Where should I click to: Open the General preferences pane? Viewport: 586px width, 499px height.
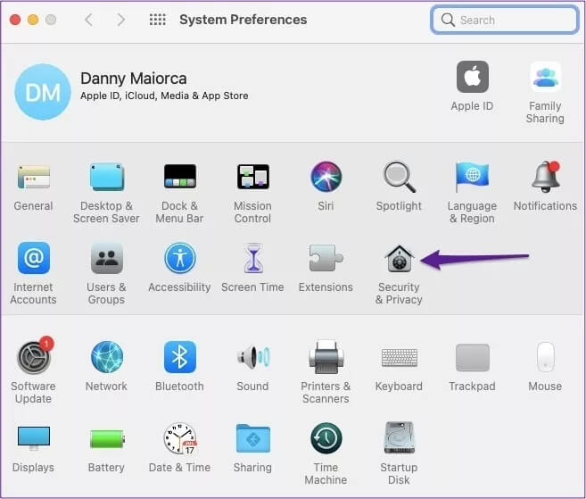[33, 178]
